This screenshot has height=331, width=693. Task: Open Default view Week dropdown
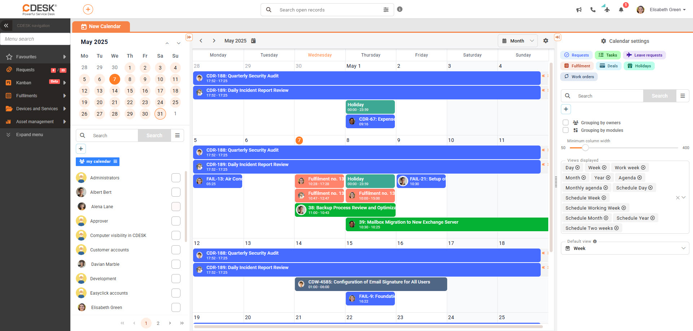[x=625, y=249]
